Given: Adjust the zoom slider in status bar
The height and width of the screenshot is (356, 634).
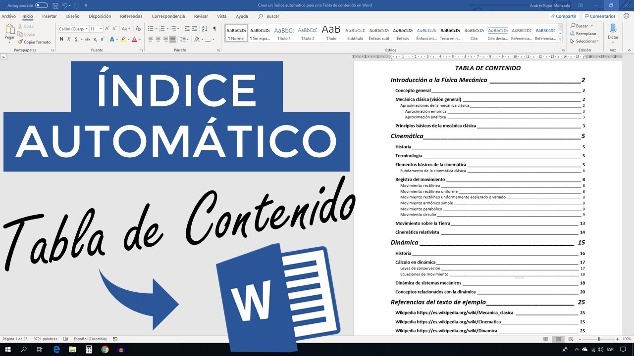Looking at the screenshot, I should point(598,339).
